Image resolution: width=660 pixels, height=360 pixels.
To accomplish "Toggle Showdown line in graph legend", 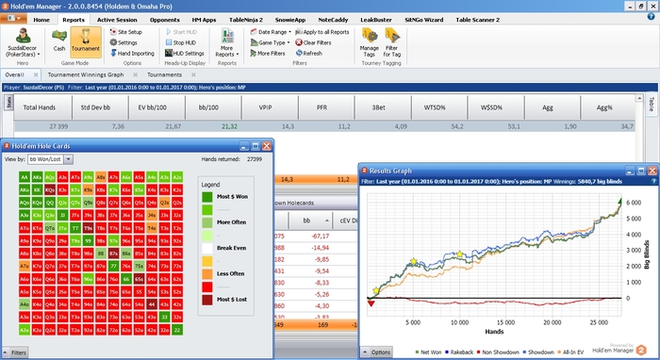I will coord(538,352).
